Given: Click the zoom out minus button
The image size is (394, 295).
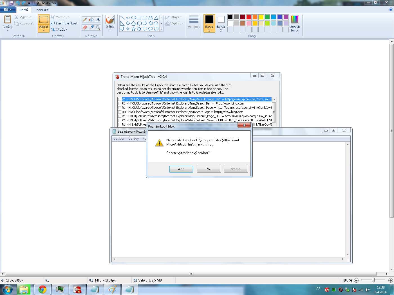Looking at the screenshot, I should pos(356,280).
